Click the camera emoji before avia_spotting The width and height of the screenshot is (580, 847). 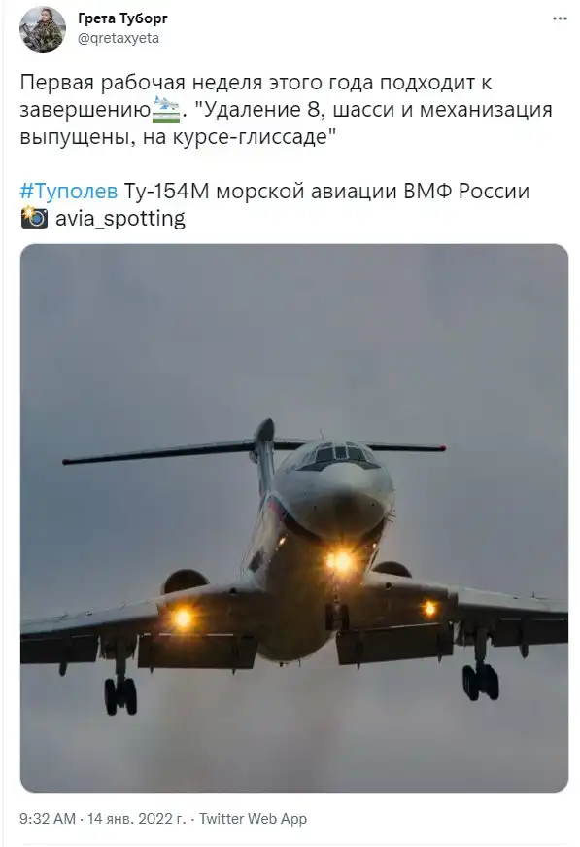34,218
